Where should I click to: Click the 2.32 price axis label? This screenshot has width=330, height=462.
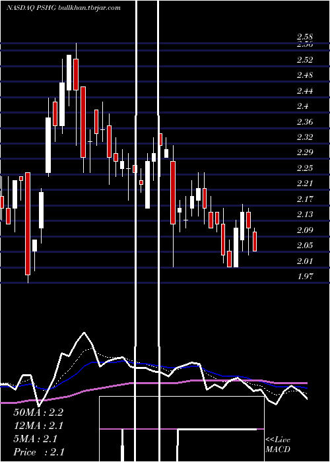coord(305,137)
